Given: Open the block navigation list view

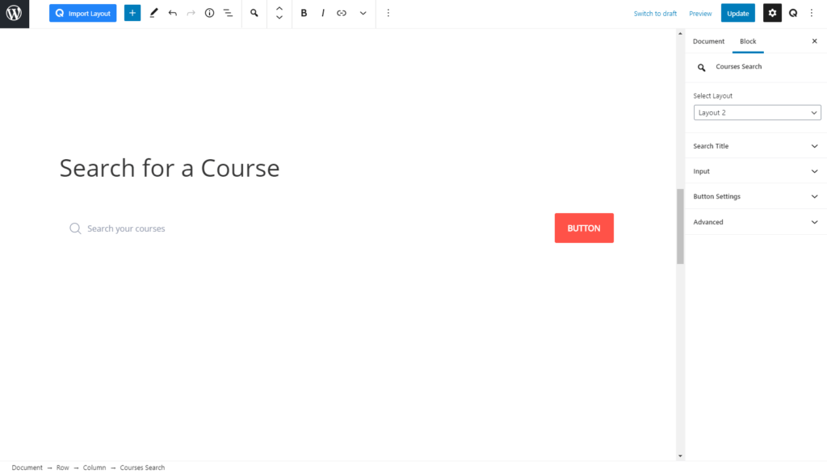Looking at the screenshot, I should pos(228,13).
